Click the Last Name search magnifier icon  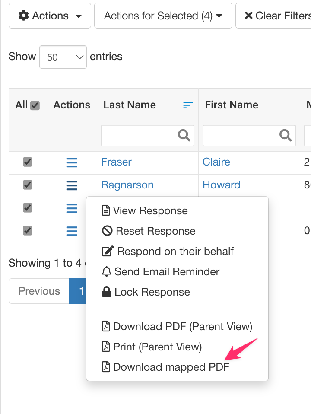click(184, 135)
